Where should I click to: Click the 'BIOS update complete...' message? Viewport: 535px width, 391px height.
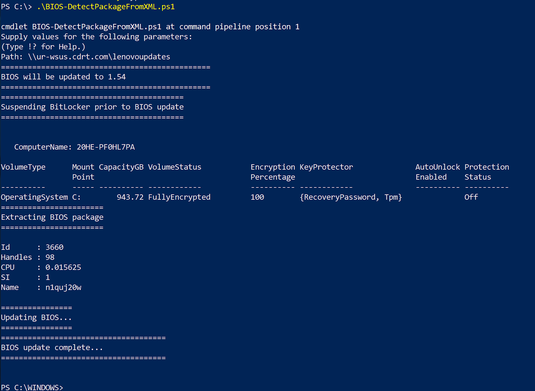click(52, 348)
